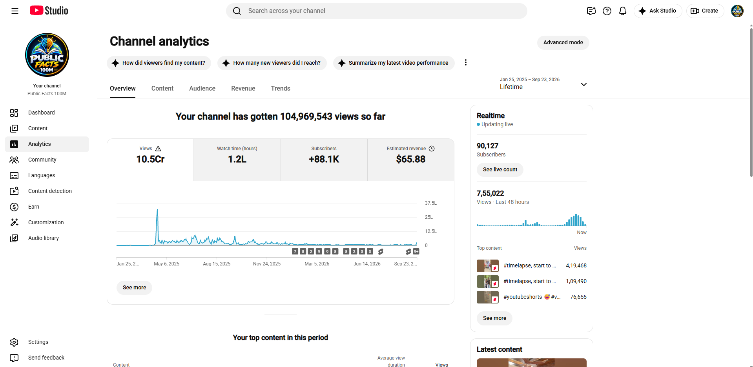Open the Help question mark icon
Viewport: 753px width, 367px height.
(607, 11)
